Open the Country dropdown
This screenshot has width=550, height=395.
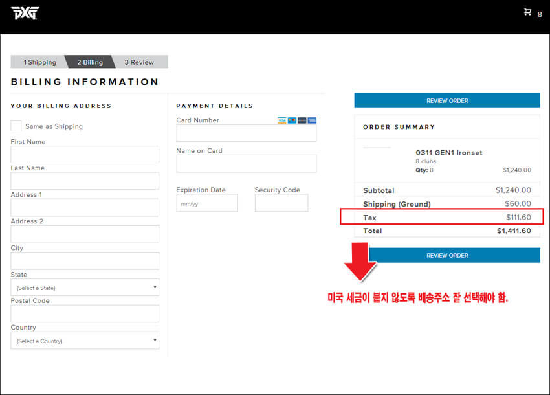pyautogui.click(x=85, y=341)
